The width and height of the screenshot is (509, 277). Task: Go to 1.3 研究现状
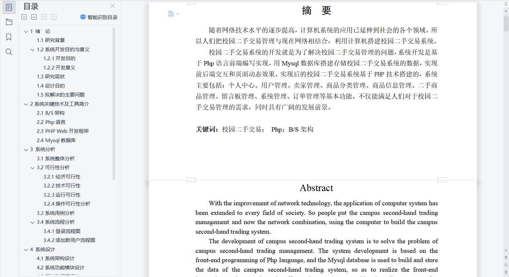[x=51, y=77]
